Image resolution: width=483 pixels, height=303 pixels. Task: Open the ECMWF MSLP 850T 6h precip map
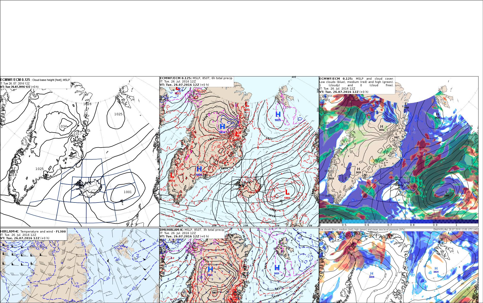pyautogui.click(x=239, y=151)
